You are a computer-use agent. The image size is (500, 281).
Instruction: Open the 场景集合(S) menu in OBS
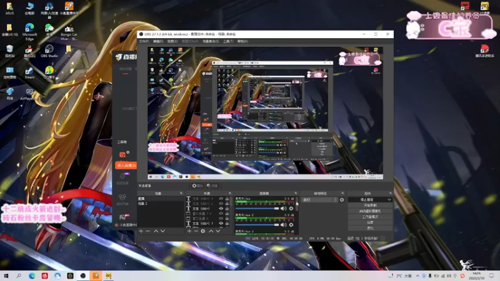[211, 41]
